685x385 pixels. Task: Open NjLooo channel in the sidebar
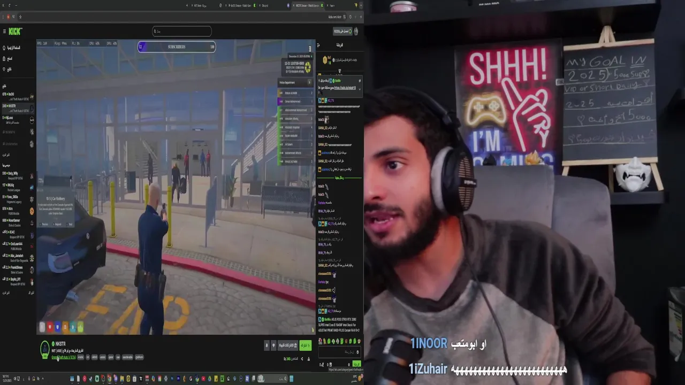click(18, 119)
